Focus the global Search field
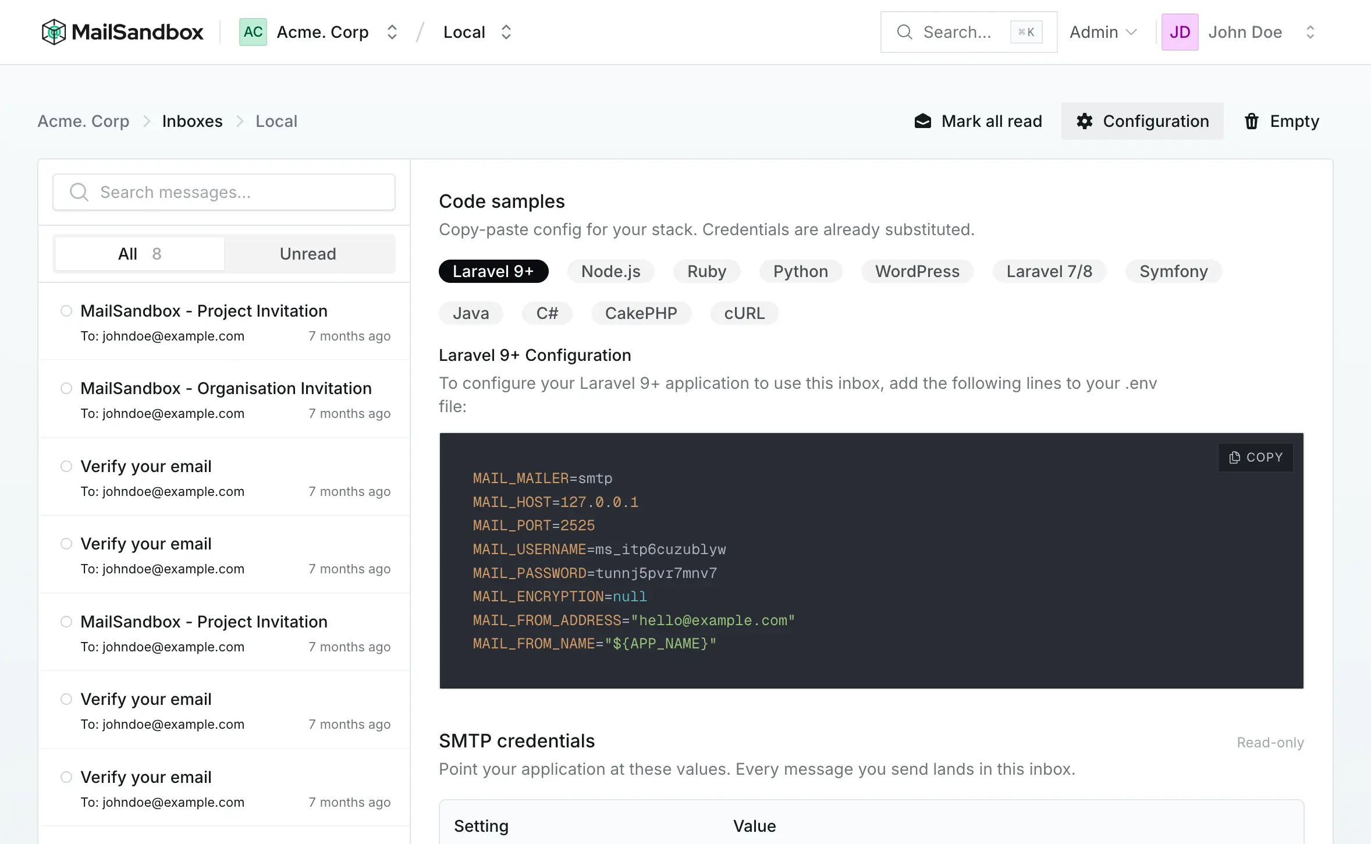Viewport: 1371px width, 844px height. 969,32
